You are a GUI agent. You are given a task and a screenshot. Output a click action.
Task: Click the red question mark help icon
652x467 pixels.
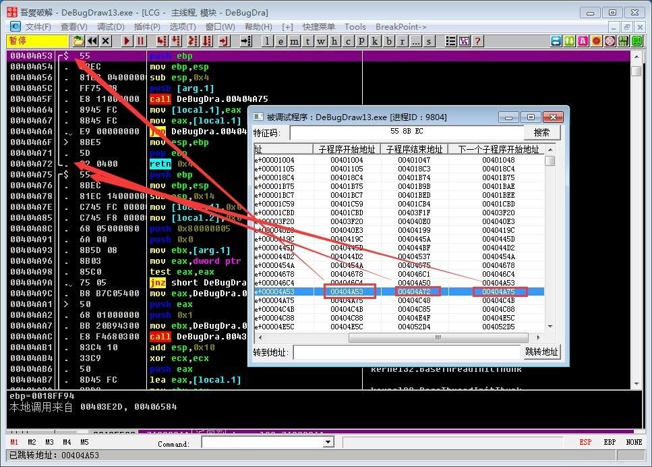coord(478,40)
